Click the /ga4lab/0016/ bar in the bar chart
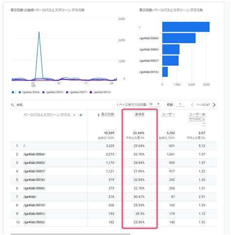 pos(165,72)
